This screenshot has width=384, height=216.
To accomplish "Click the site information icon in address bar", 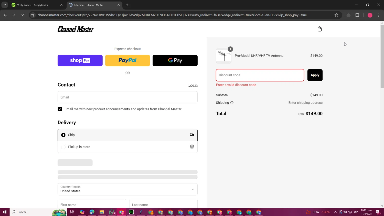I will [33, 15].
